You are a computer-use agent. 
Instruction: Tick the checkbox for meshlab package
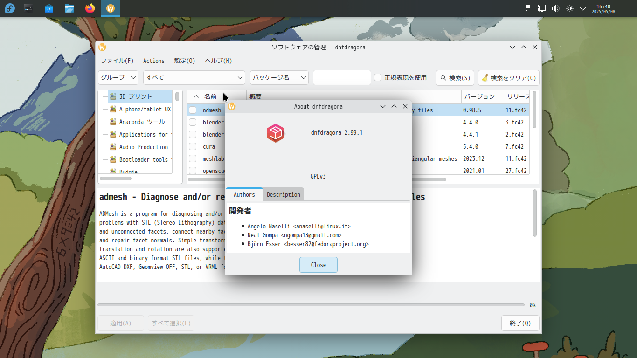(193, 158)
